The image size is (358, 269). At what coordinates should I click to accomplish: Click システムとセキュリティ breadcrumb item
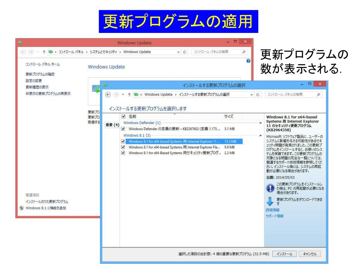103,52
